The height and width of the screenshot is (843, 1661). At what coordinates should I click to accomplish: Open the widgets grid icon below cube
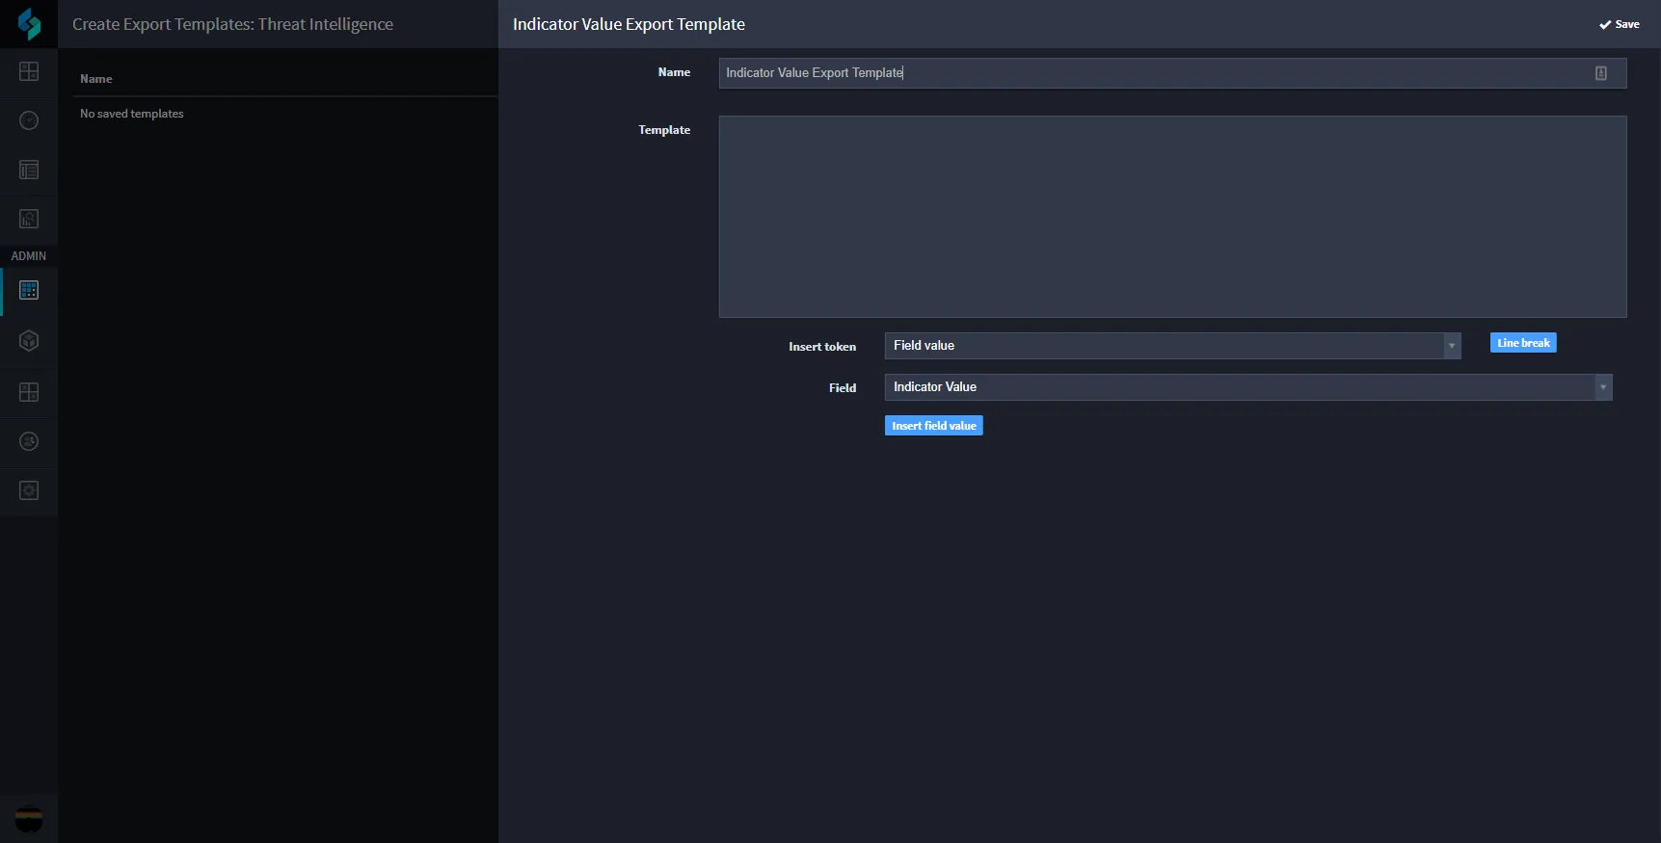click(29, 392)
